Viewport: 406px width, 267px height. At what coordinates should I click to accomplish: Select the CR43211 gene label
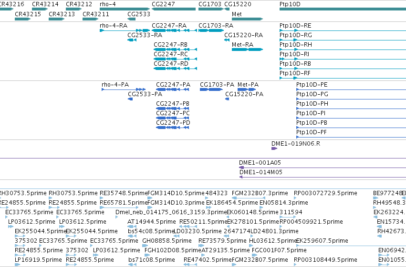pos(96,14)
